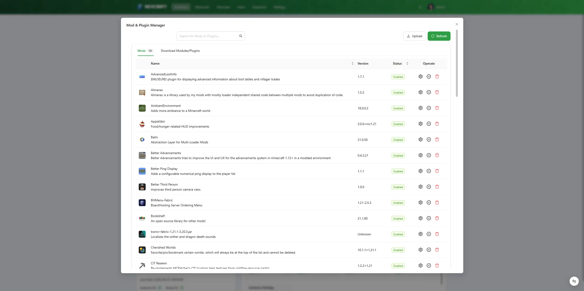Delete the Almanac mod
Screen dimensions: 584x291
pyautogui.click(x=437, y=92)
